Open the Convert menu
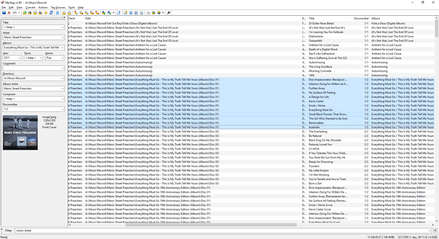Viewport: 439px width, 239px height. [31, 8]
